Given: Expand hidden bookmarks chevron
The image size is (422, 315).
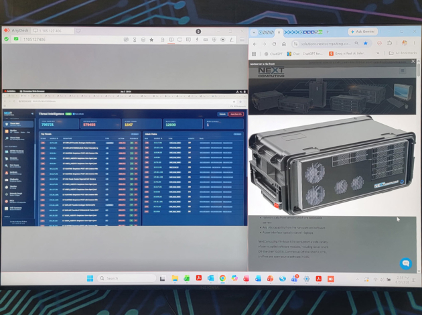Looking at the screenshot, I should [378, 54].
